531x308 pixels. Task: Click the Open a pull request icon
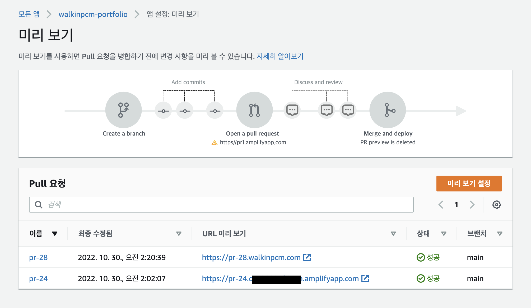(254, 110)
